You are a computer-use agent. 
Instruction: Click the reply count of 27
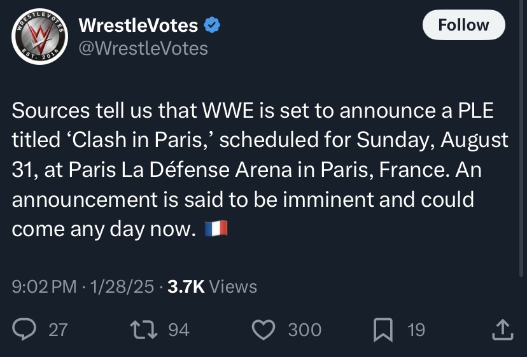[x=58, y=330]
